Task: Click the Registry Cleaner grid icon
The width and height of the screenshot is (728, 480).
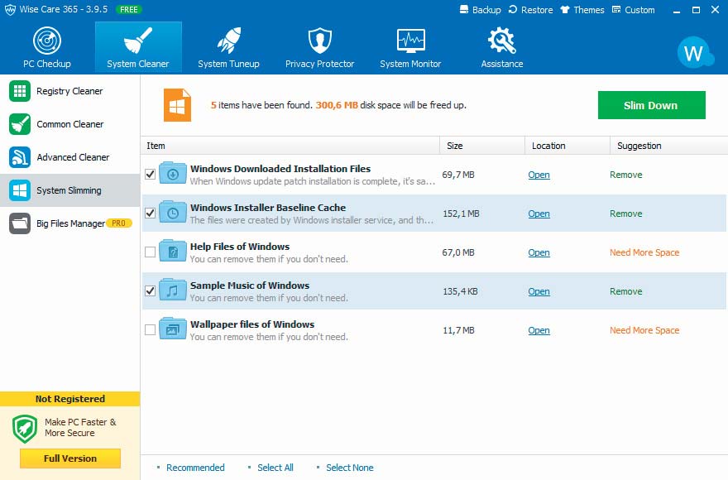Action: (x=20, y=91)
